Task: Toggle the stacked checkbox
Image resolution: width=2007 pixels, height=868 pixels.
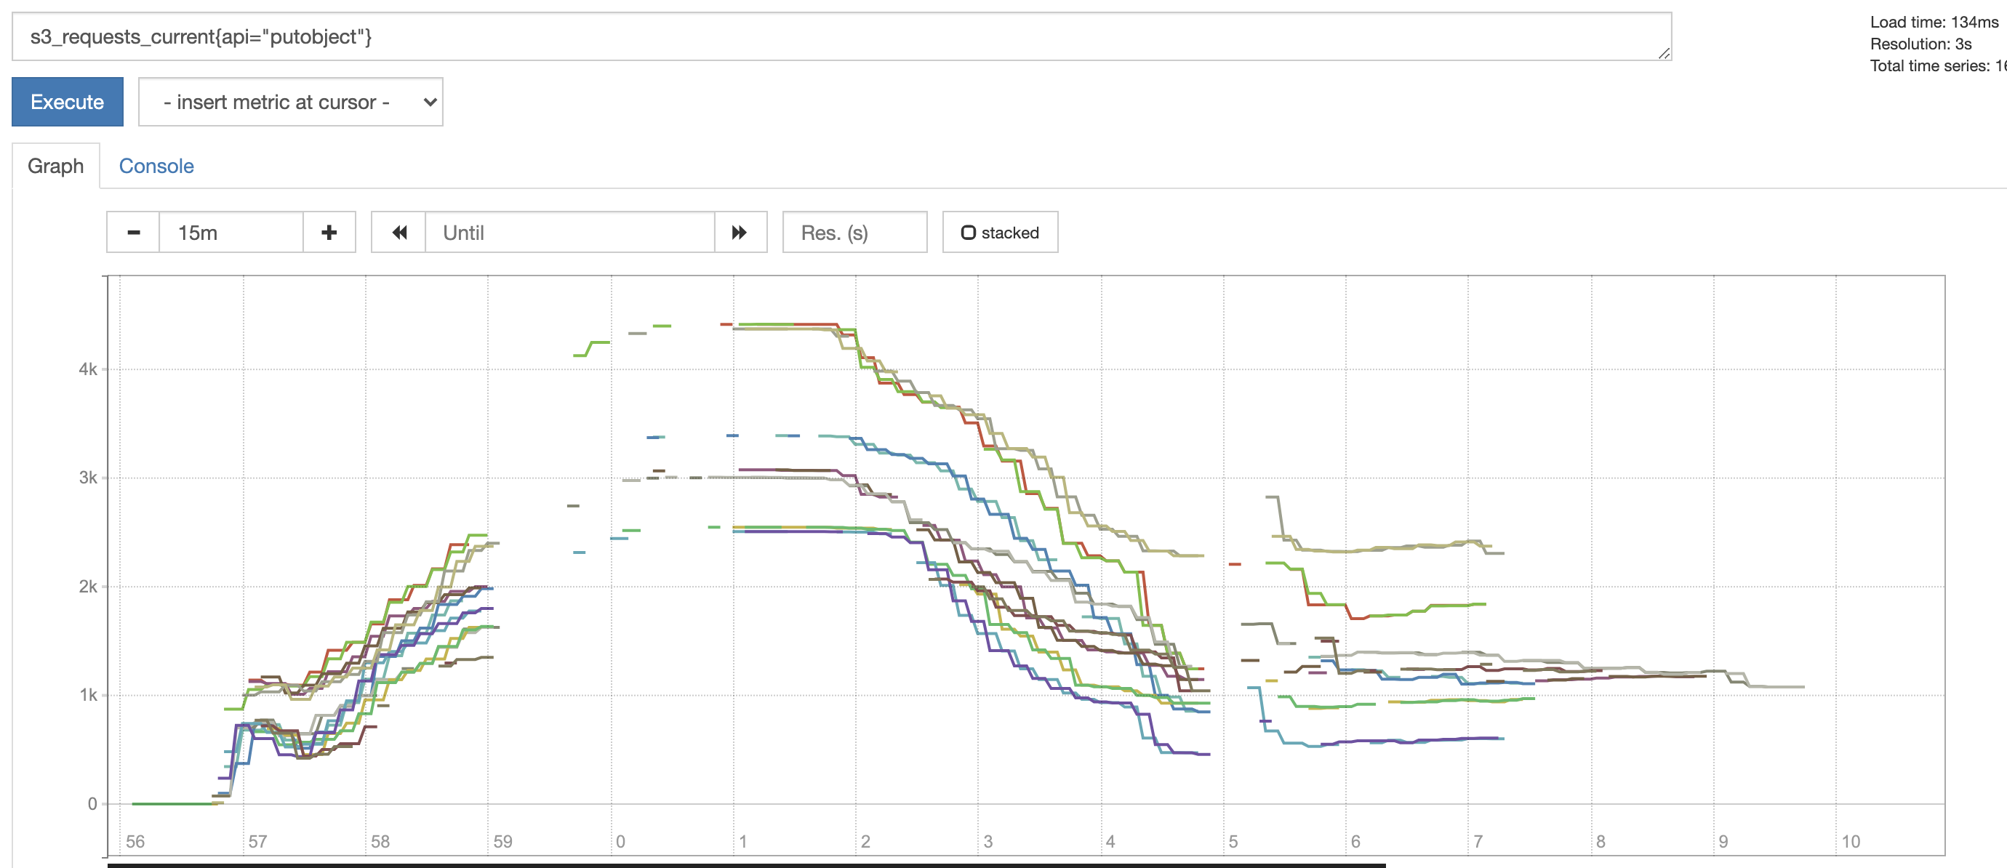Action: tap(969, 232)
